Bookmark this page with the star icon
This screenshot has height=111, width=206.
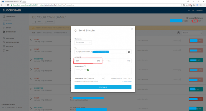point(187,5)
